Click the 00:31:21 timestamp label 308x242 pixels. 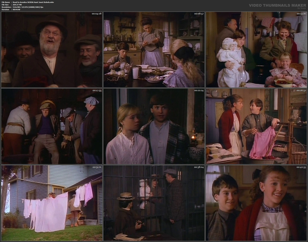(x=97, y=167)
